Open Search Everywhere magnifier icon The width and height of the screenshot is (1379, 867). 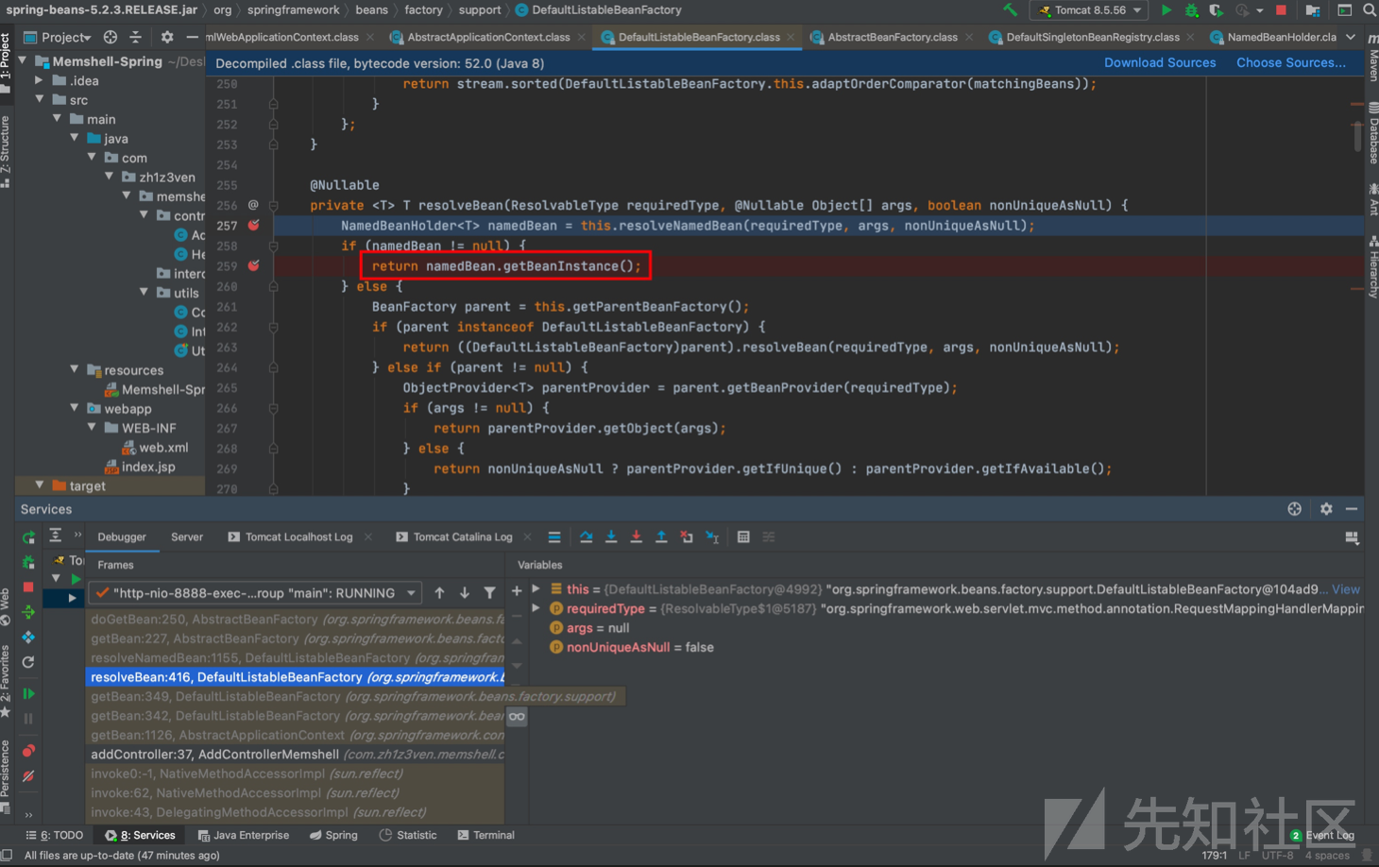[x=1370, y=10]
